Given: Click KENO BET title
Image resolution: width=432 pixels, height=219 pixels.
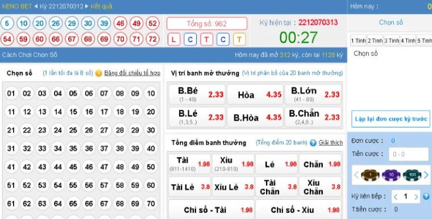Looking at the screenshot, I should [17, 6].
